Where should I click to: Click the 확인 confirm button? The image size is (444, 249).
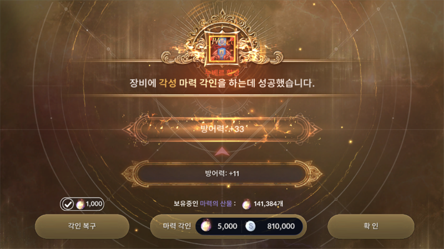[x=371, y=226]
